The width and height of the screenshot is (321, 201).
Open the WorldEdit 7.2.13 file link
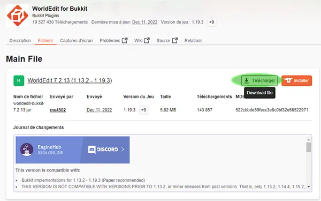coord(70,80)
